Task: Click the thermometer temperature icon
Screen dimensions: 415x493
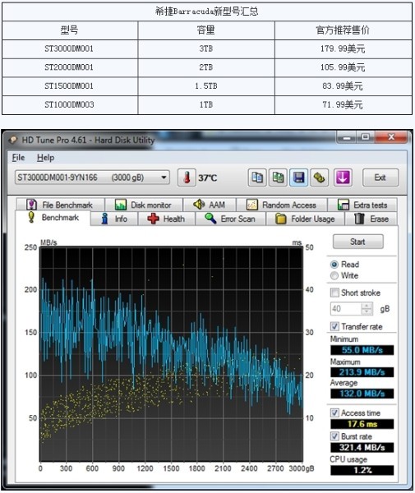Action: [x=187, y=177]
